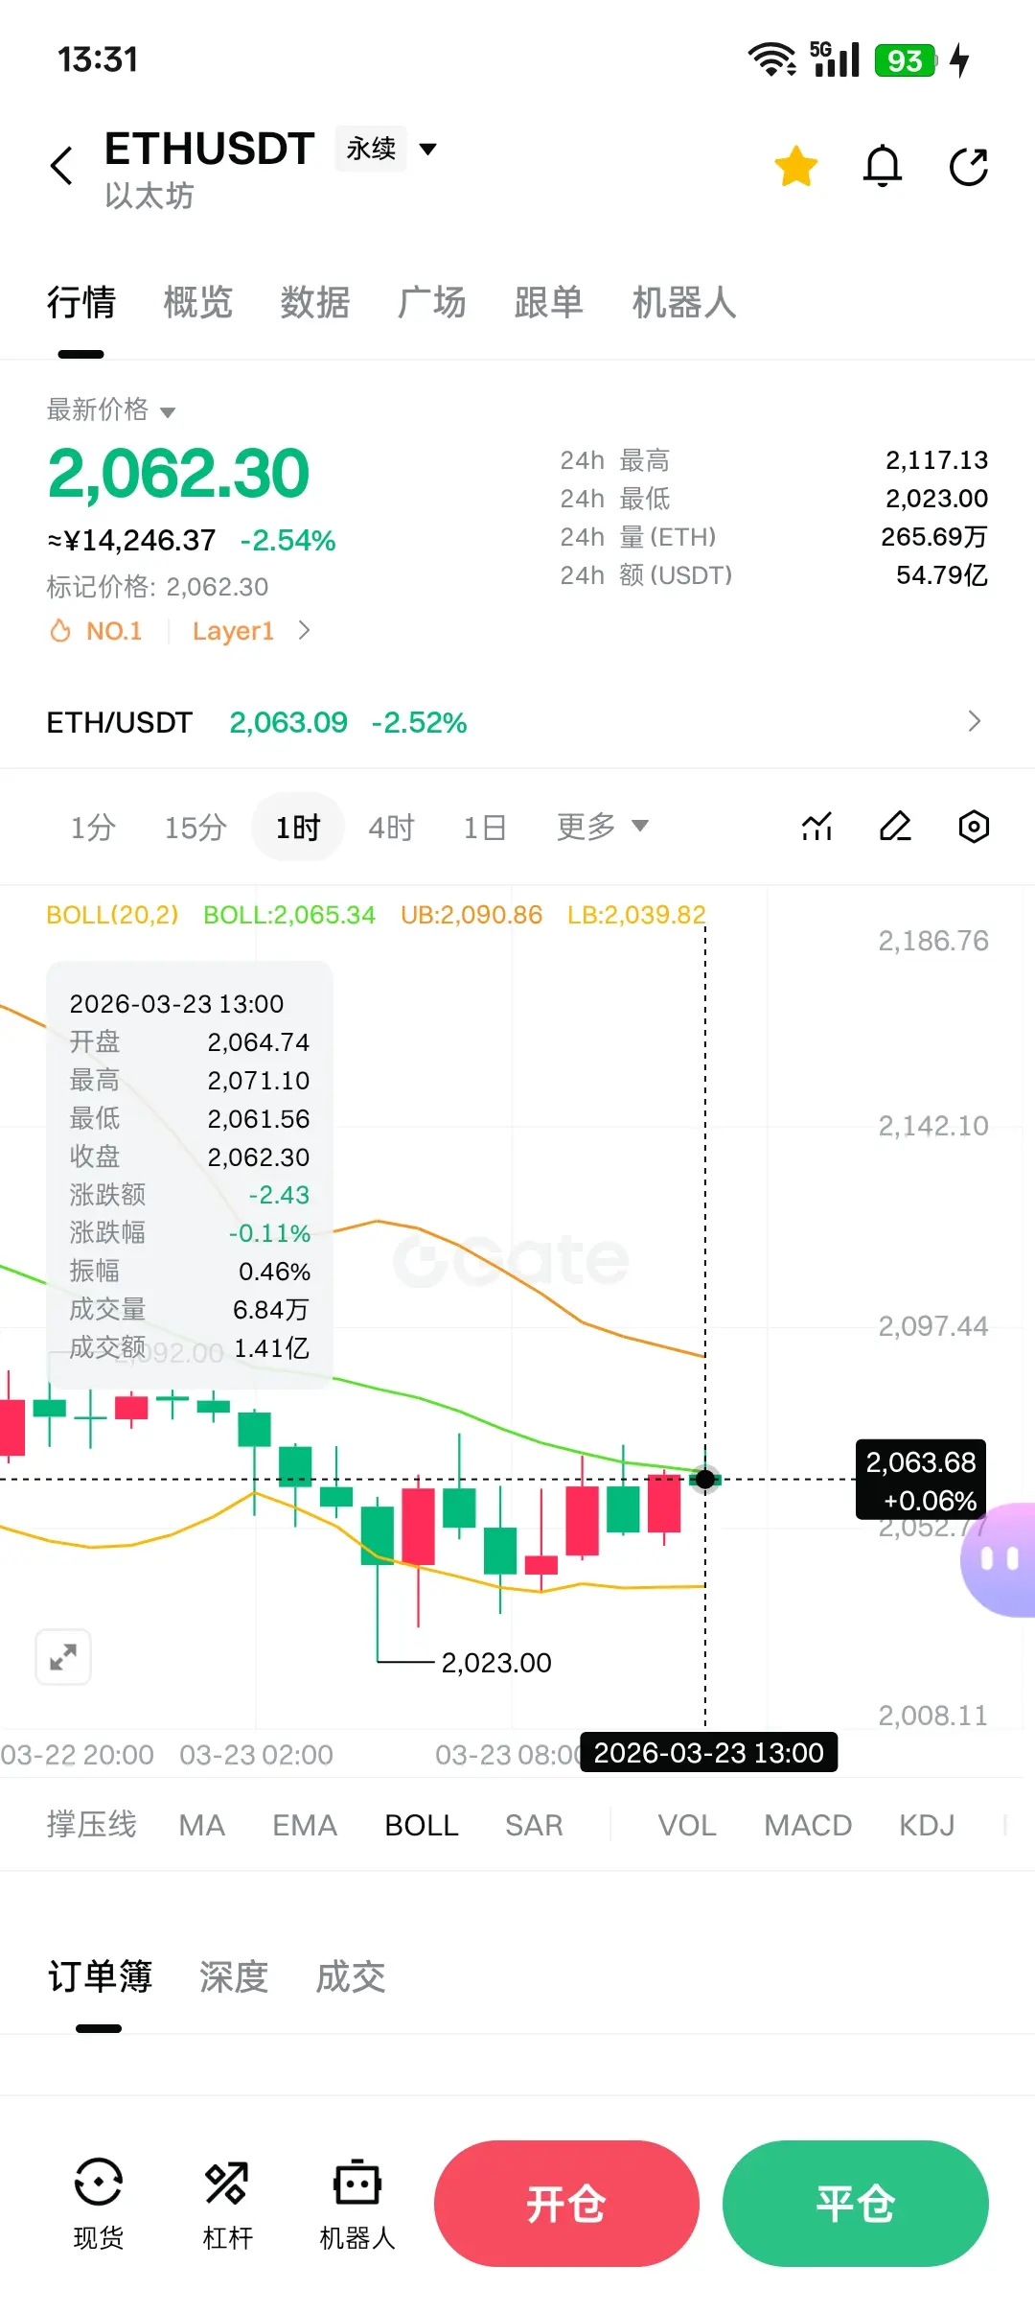The width and height of the screenshot is (1035, 2313).
Task: Select the BOLL indicator
Action: [x=422, y=1825]
